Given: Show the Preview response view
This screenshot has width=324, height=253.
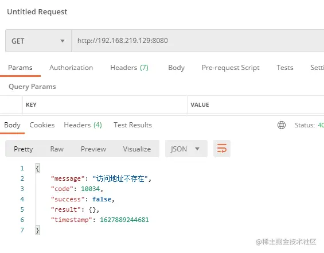Looking at the screenshot, I should click(x=93, y=149).
